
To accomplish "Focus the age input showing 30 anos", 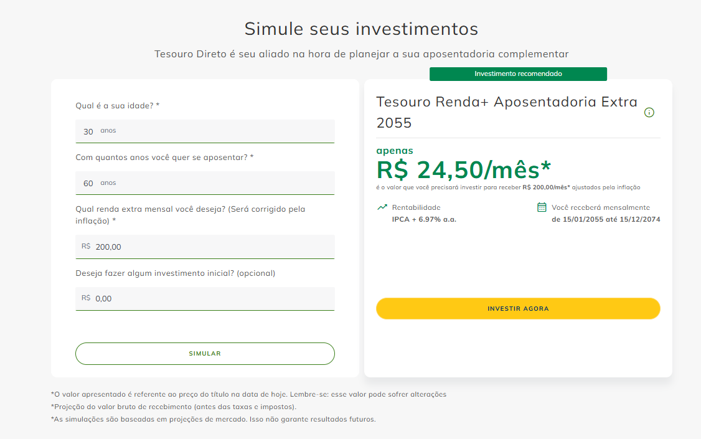I will 205,131.
